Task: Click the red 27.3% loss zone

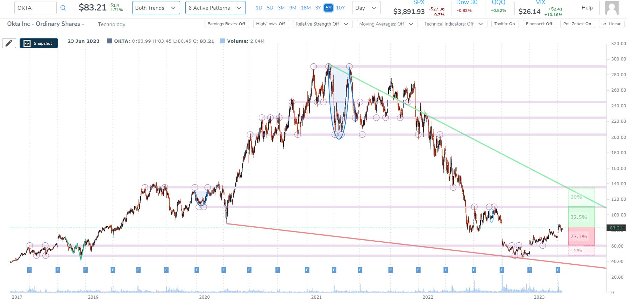Action: pyautogui.click(x=581, y=236)
